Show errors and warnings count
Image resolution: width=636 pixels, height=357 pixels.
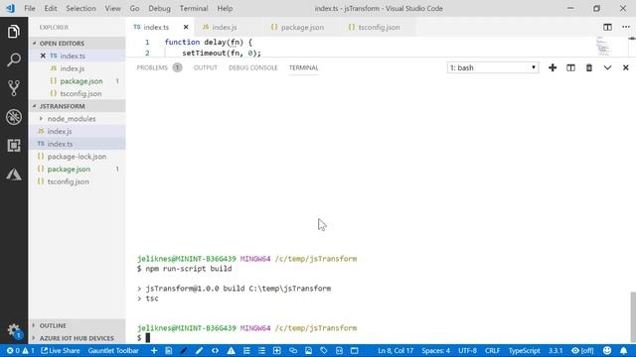coord(20,350)
